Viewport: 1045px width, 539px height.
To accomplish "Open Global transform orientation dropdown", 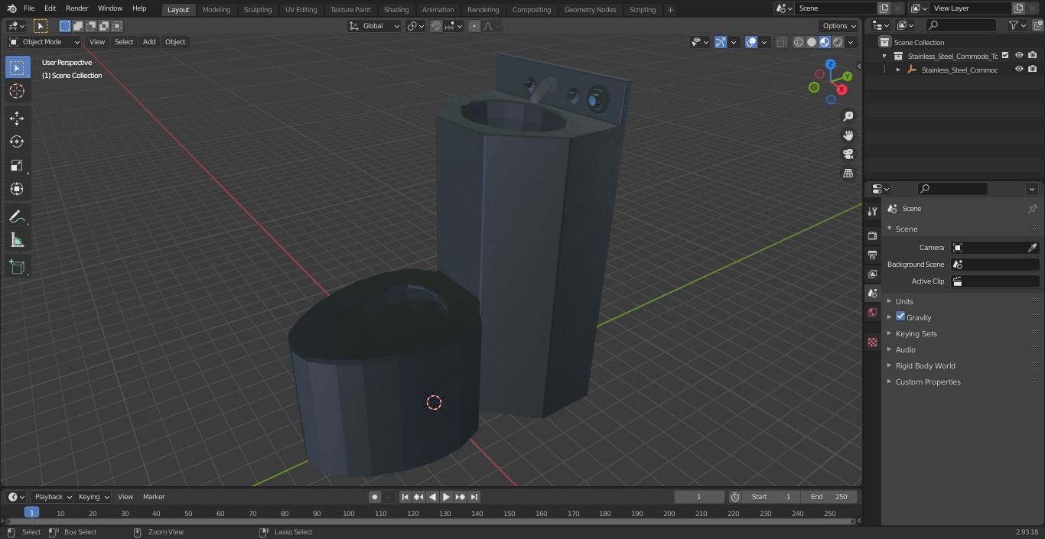I will 375,26.
